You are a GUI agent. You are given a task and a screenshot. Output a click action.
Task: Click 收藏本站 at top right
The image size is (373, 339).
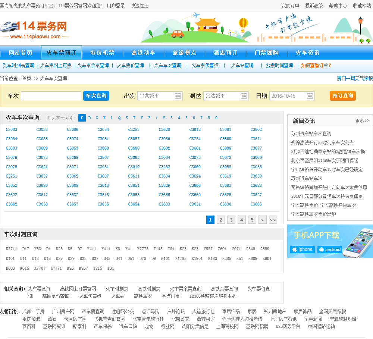tap(362, 6)
